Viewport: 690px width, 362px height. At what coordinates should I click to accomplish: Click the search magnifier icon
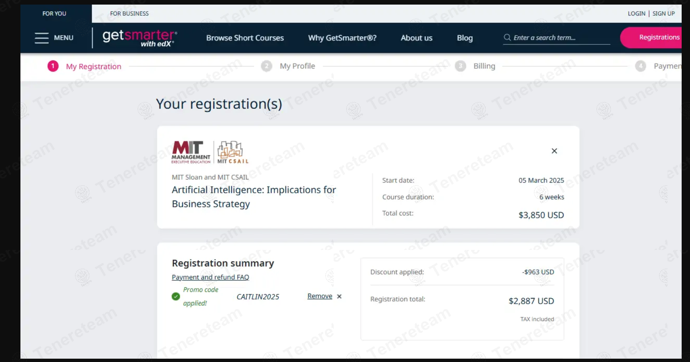507,37
